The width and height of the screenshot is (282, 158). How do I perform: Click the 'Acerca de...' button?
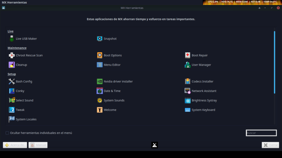15,145
